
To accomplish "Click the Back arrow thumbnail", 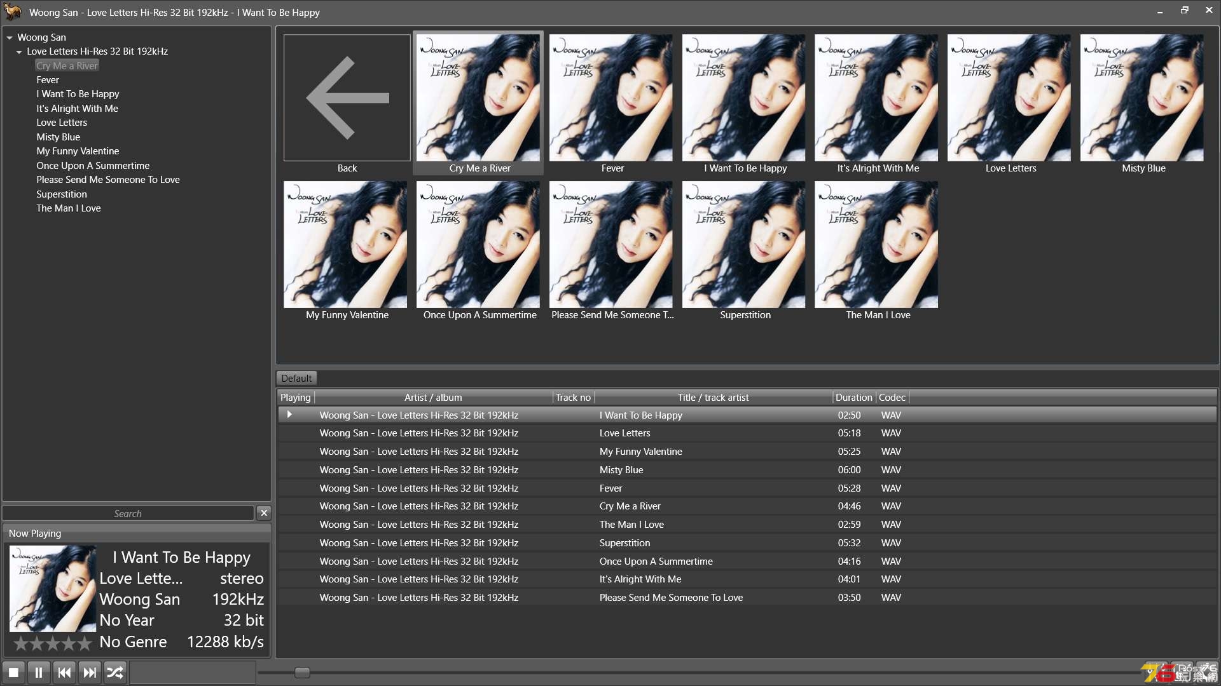I will [347, 98].
